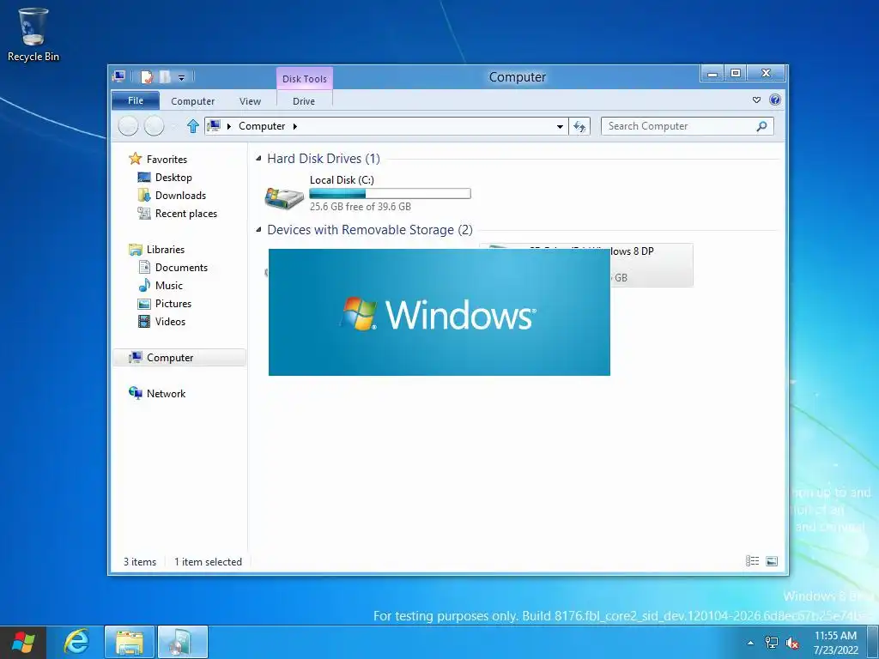
Task: Show hidden tray icons arrow
Action: [x=750, y=643]
